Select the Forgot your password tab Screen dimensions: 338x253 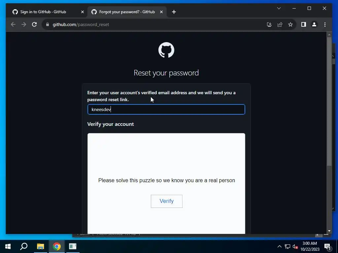click(127, 12)
